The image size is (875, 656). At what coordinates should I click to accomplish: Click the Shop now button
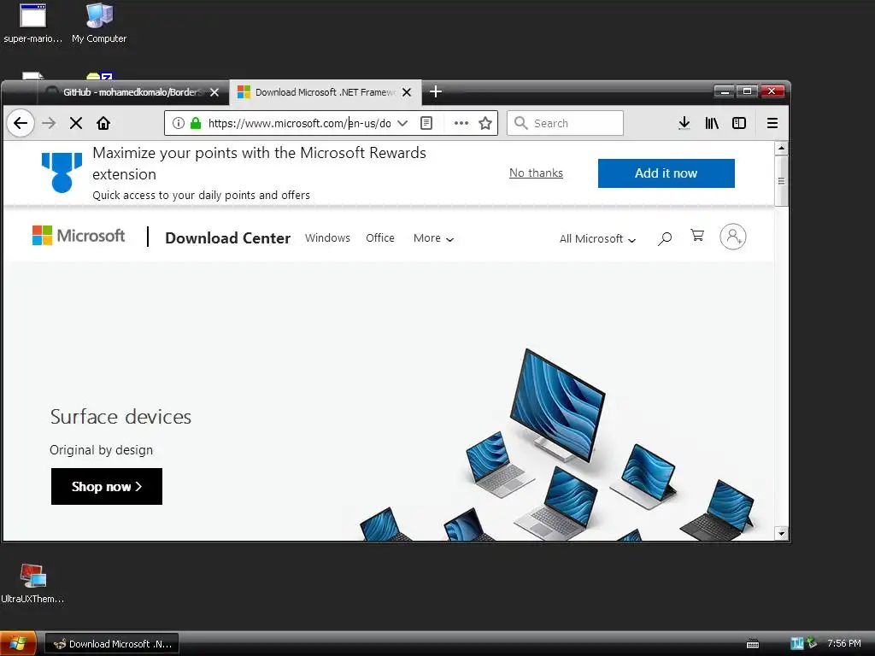pyautogui.click(x=107, y=486)
